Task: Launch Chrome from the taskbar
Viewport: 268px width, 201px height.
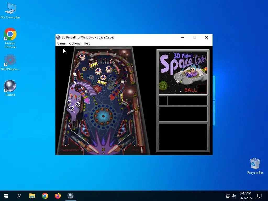Action: pos(45,196)
